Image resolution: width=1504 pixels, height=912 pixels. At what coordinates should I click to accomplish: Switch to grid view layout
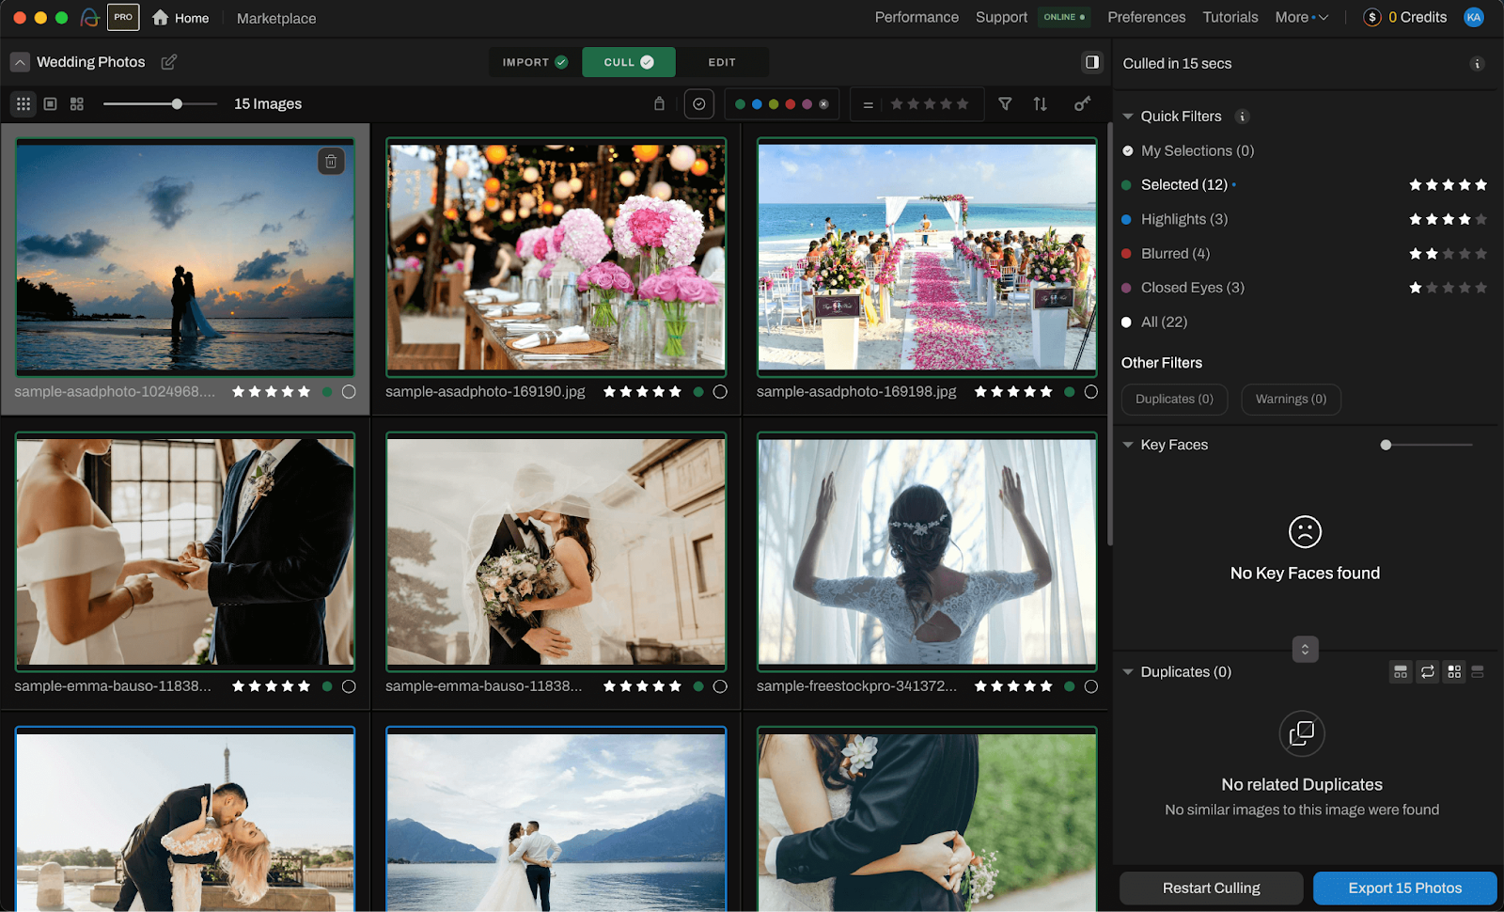pyautogui.click(x=23, y=104)
